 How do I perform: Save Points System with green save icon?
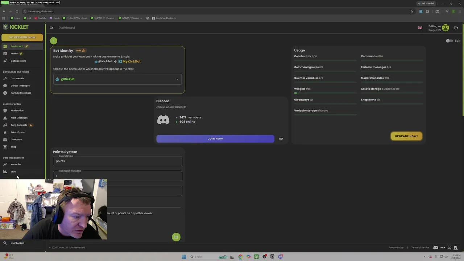pyautogui.click(x=176, y=237)
